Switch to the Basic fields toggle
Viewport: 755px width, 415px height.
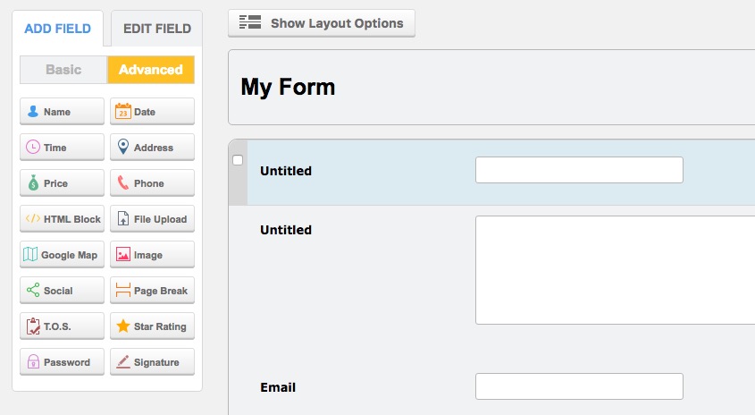coord(63,70)
